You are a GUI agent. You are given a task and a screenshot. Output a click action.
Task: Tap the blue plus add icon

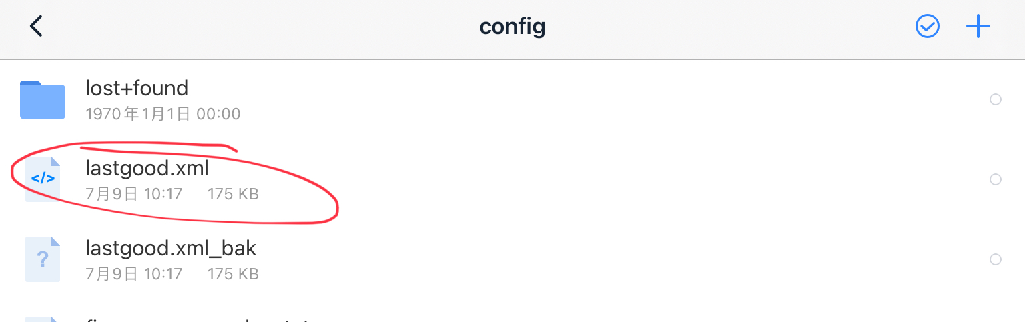click(978, 27)
